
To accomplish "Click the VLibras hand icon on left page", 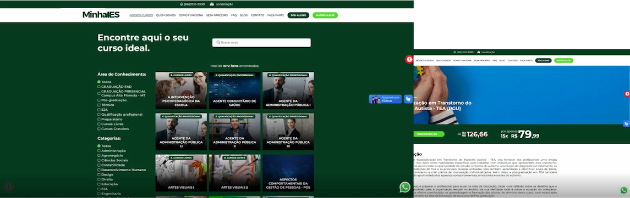I will [408, 99].
